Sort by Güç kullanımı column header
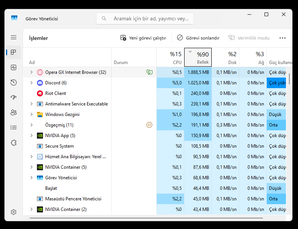This screenshot has height=229, width=298. coord(280,57)
